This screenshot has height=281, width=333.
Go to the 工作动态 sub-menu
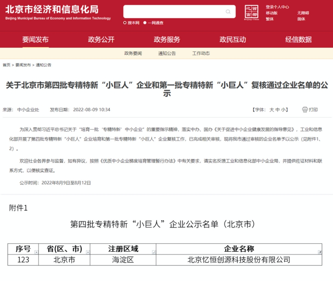201,53
